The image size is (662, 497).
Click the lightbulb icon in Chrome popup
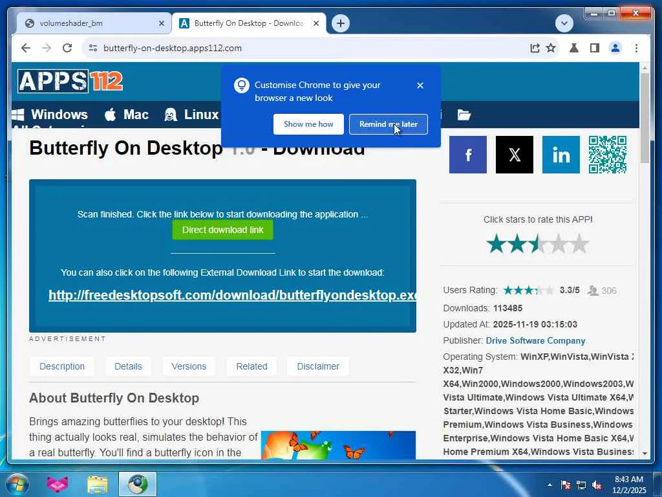point(242,85)
